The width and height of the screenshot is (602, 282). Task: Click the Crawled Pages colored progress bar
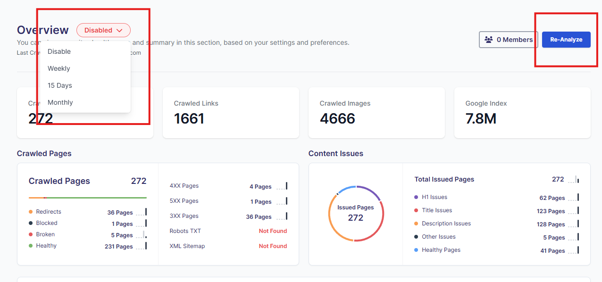(x=88, y=198)
